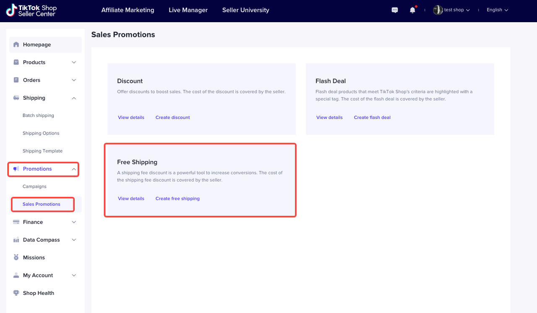
Task: Click the Shop Health trophy icon
Action: tap(16, 293)
